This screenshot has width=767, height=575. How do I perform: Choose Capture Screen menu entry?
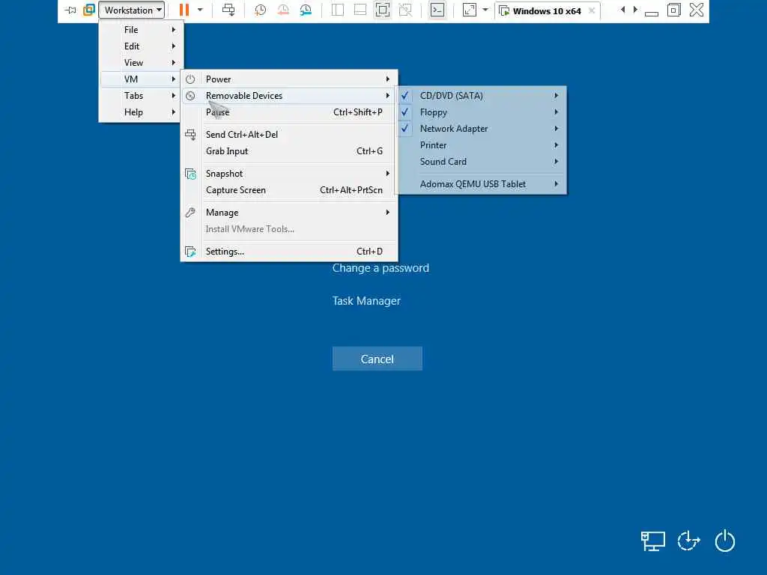289,190
